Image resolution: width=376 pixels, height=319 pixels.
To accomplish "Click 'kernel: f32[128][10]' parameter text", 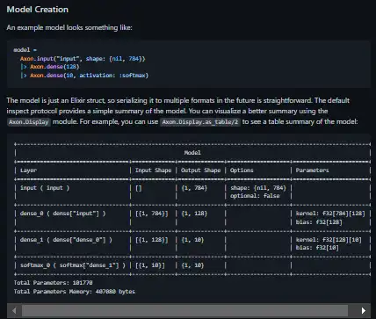I will pos(329,240).
